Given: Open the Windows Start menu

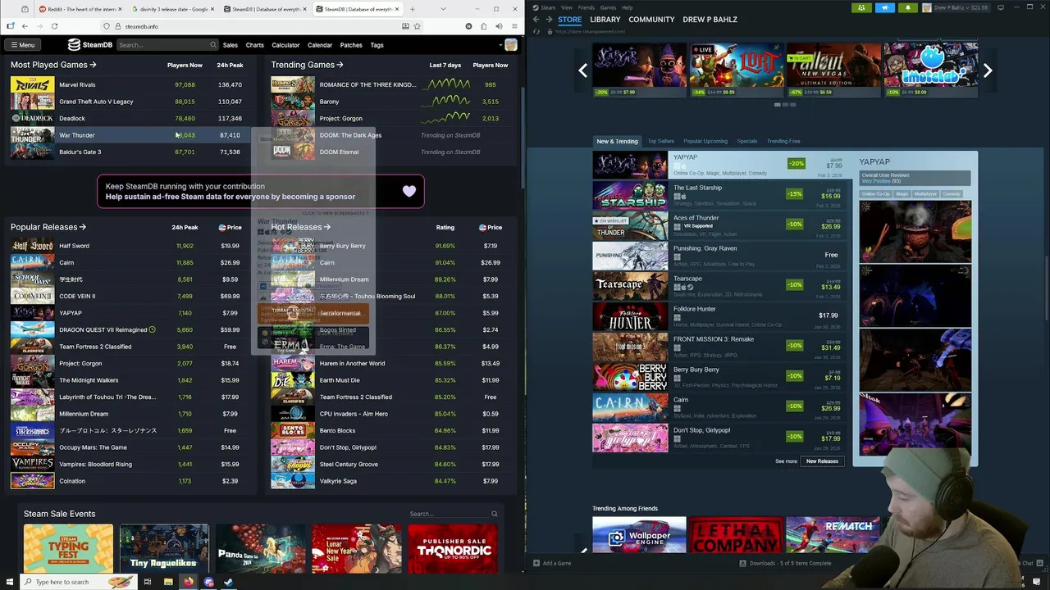Looking at the screenshot, I should pos(10,582).
